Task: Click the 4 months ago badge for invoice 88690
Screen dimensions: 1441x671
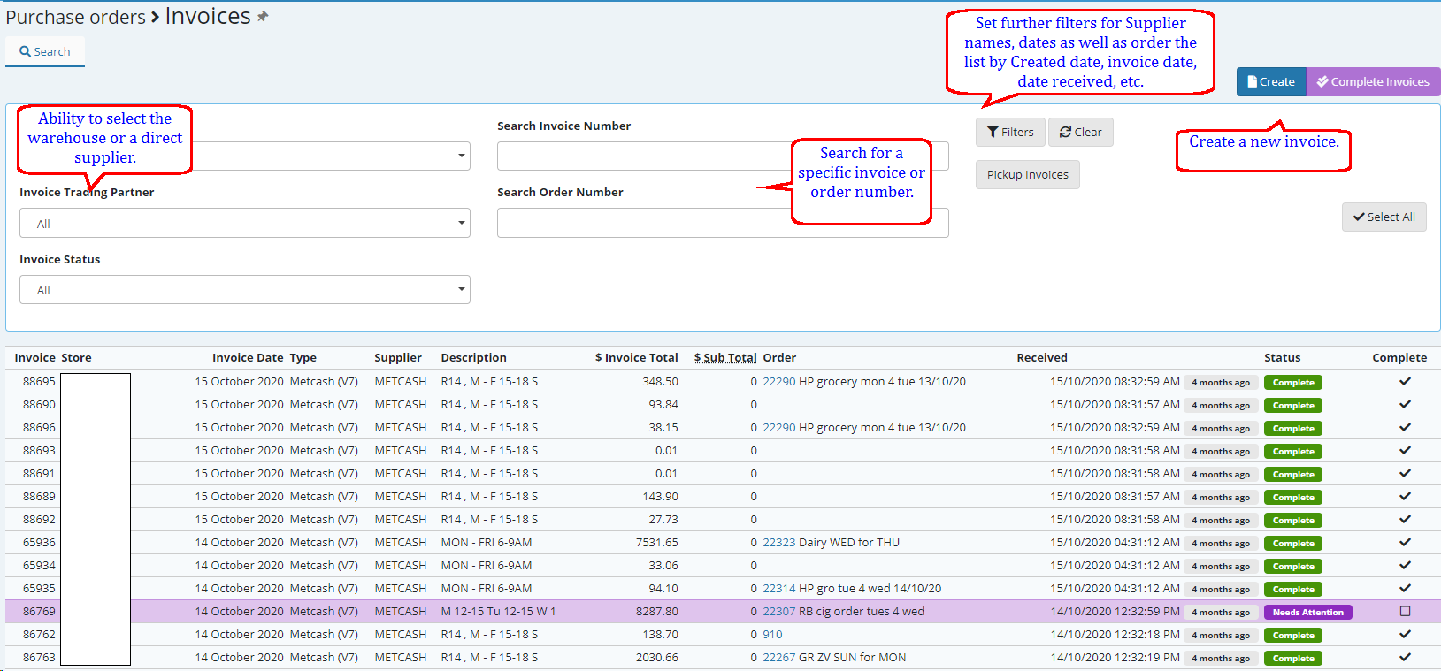Action: [1221, 405]
